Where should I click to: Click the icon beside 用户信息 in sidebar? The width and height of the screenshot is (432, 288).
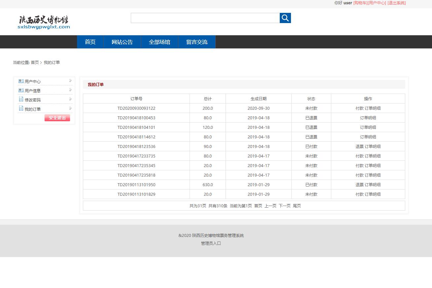[x=21, y=90]
